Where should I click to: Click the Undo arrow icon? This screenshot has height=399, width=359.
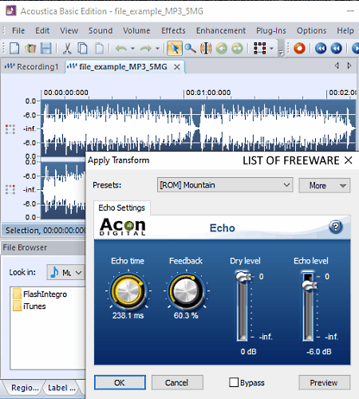pos(121,49)
